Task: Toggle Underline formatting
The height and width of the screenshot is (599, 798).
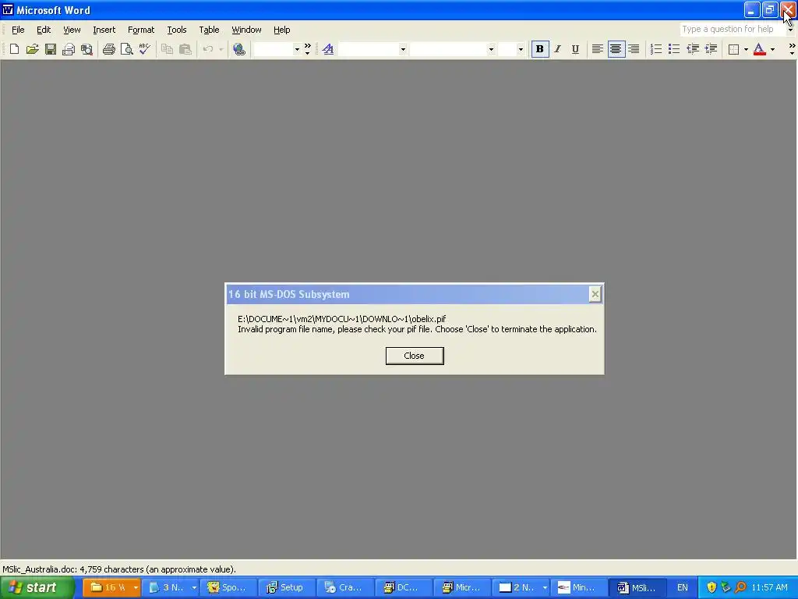Action: point(575,49)
